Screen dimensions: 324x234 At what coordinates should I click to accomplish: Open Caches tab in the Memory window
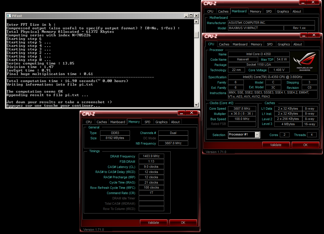click(102, 122)
